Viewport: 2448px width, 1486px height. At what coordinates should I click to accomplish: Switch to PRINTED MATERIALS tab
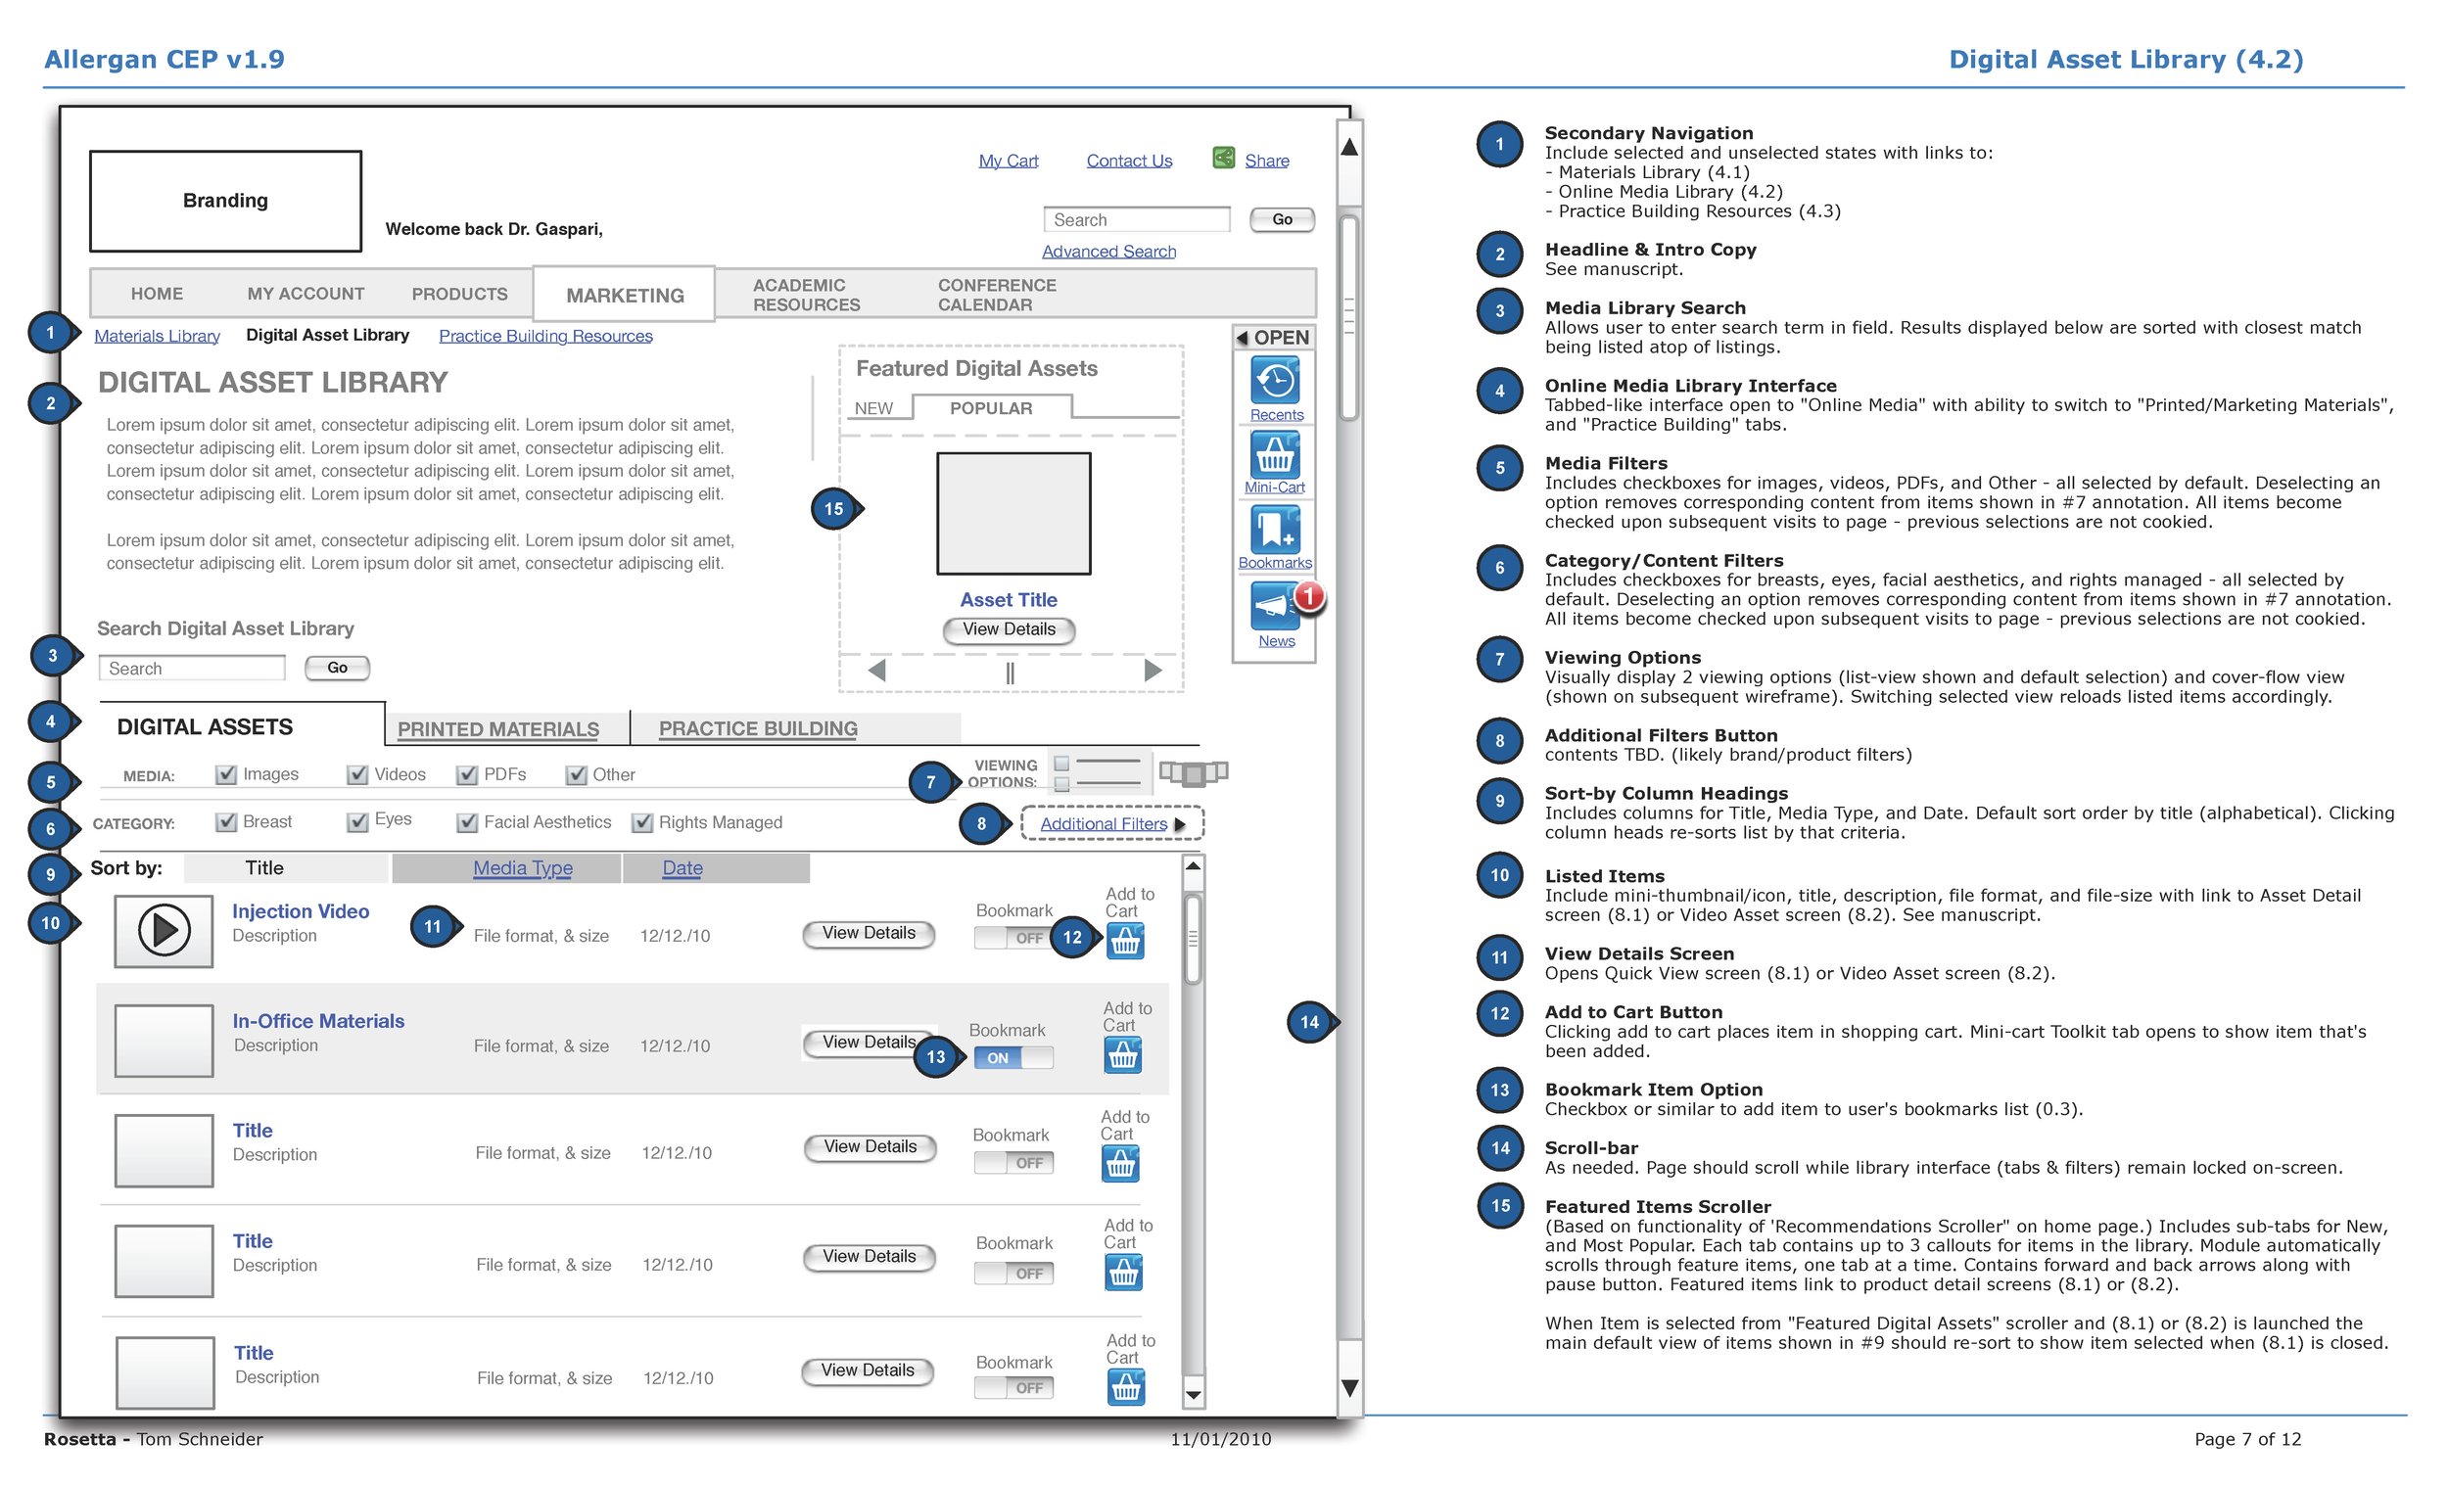click(498, 729)
